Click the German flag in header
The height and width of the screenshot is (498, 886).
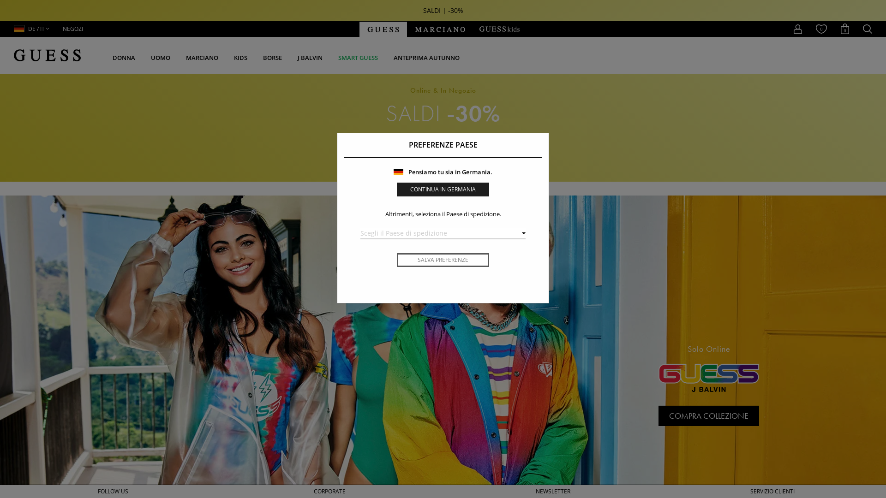click(x=19, y=29)
